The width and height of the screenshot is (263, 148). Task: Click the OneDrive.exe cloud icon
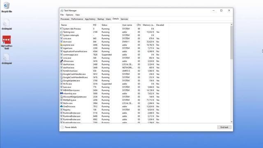pos(61,106)
